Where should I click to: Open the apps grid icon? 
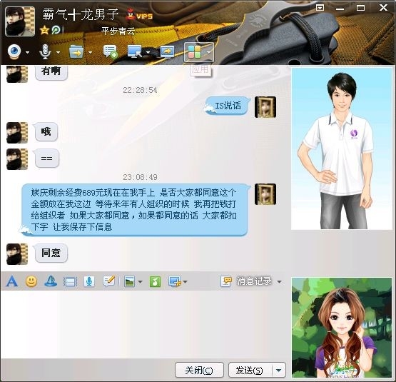194,52
